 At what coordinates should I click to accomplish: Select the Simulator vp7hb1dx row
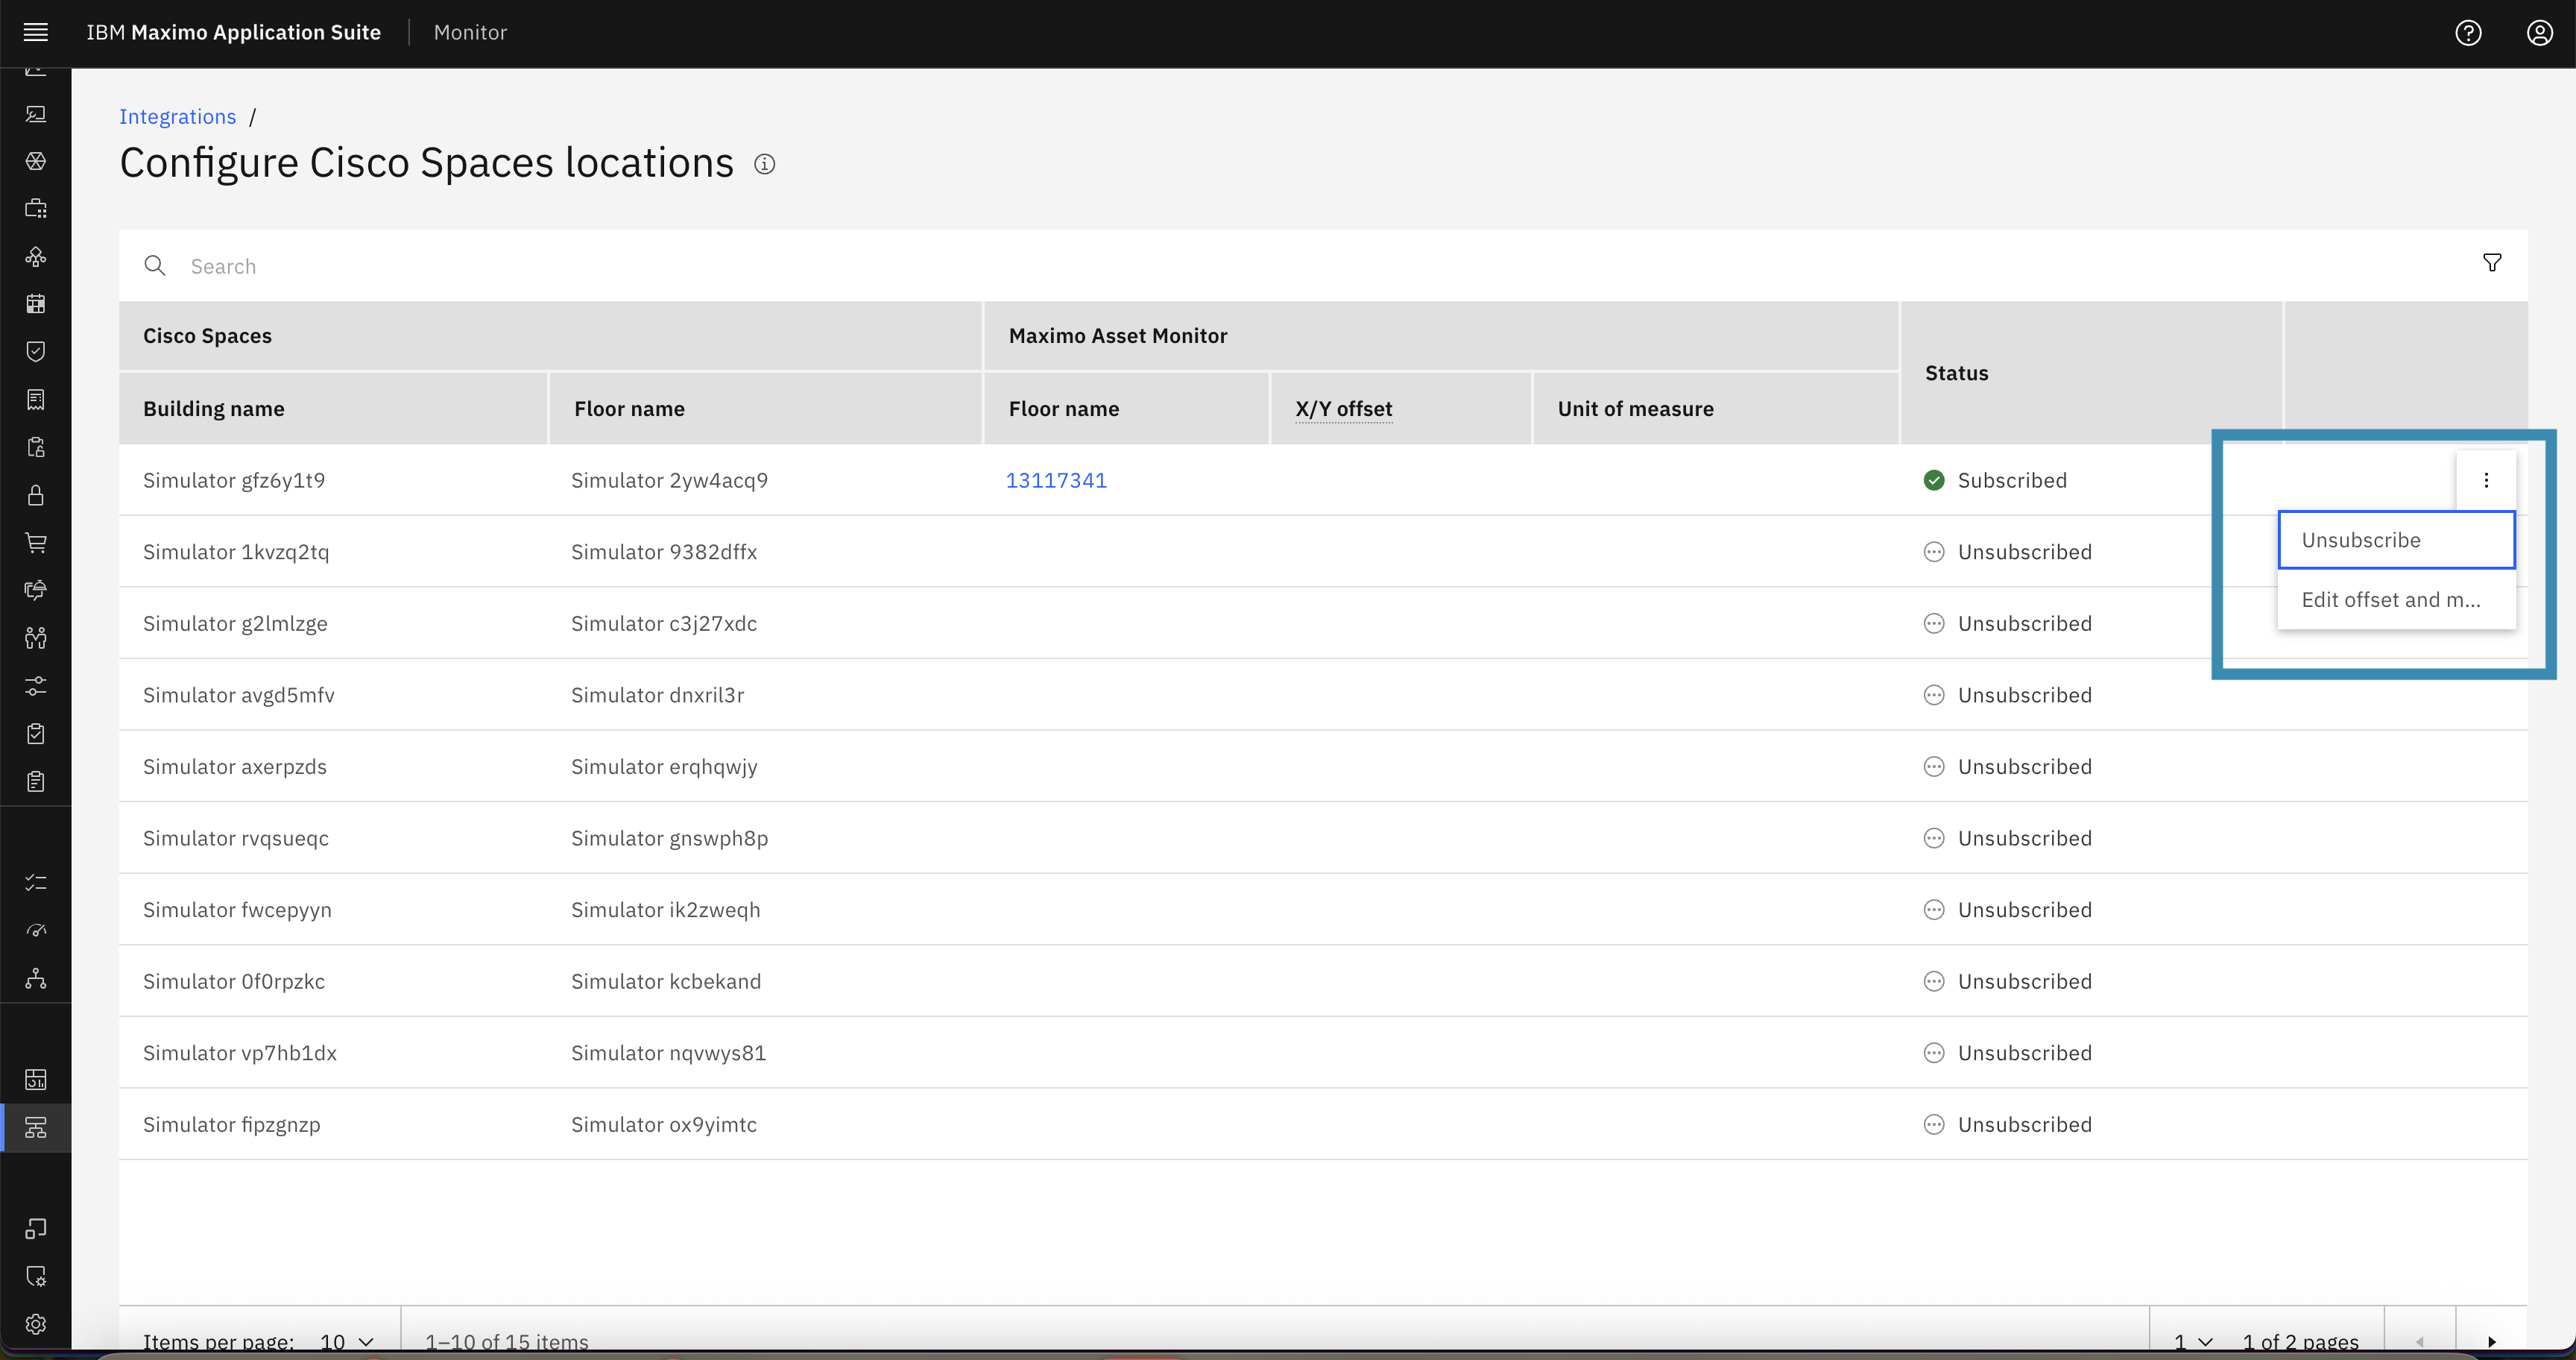click(x=1323, y=1053)
